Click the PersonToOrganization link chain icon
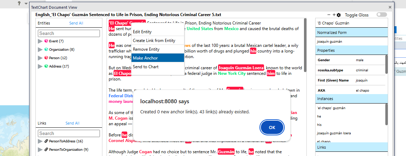The image size is (406, 156). pos(46,150)
